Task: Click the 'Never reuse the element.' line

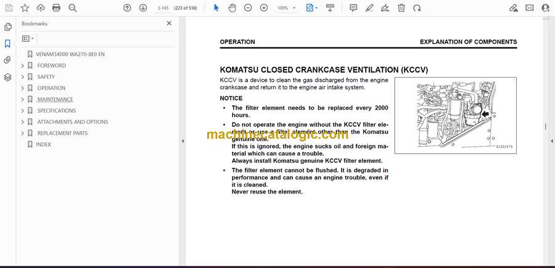Action: pyautogui.click(x=267, y=192)
